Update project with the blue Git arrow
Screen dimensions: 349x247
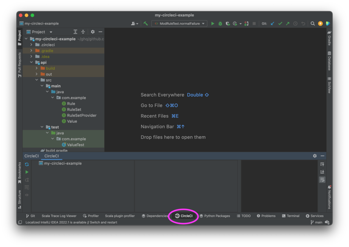(x=272, y=23)
